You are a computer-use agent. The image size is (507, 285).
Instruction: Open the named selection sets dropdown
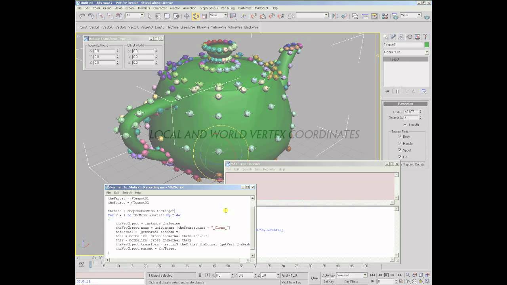[x=312, y=15]
